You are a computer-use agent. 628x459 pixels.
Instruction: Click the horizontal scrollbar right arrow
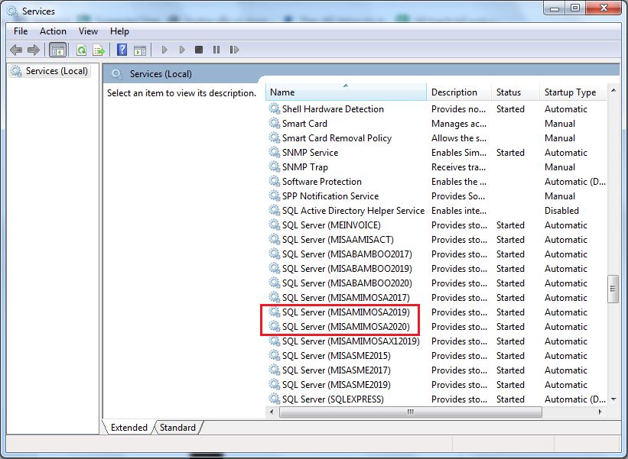click(600, 412)
